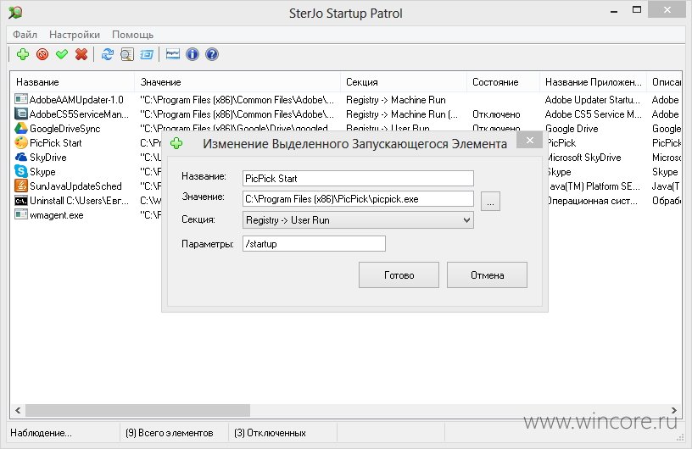Click Отключено state in AdobeCS5ServiceMan row

pyautogui.click(x=496, y=114)
